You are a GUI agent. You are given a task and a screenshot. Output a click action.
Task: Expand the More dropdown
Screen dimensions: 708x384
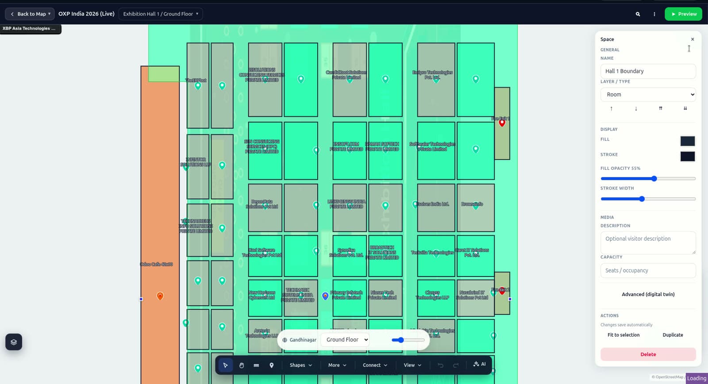pyautogui.click(x=337, y=365)
